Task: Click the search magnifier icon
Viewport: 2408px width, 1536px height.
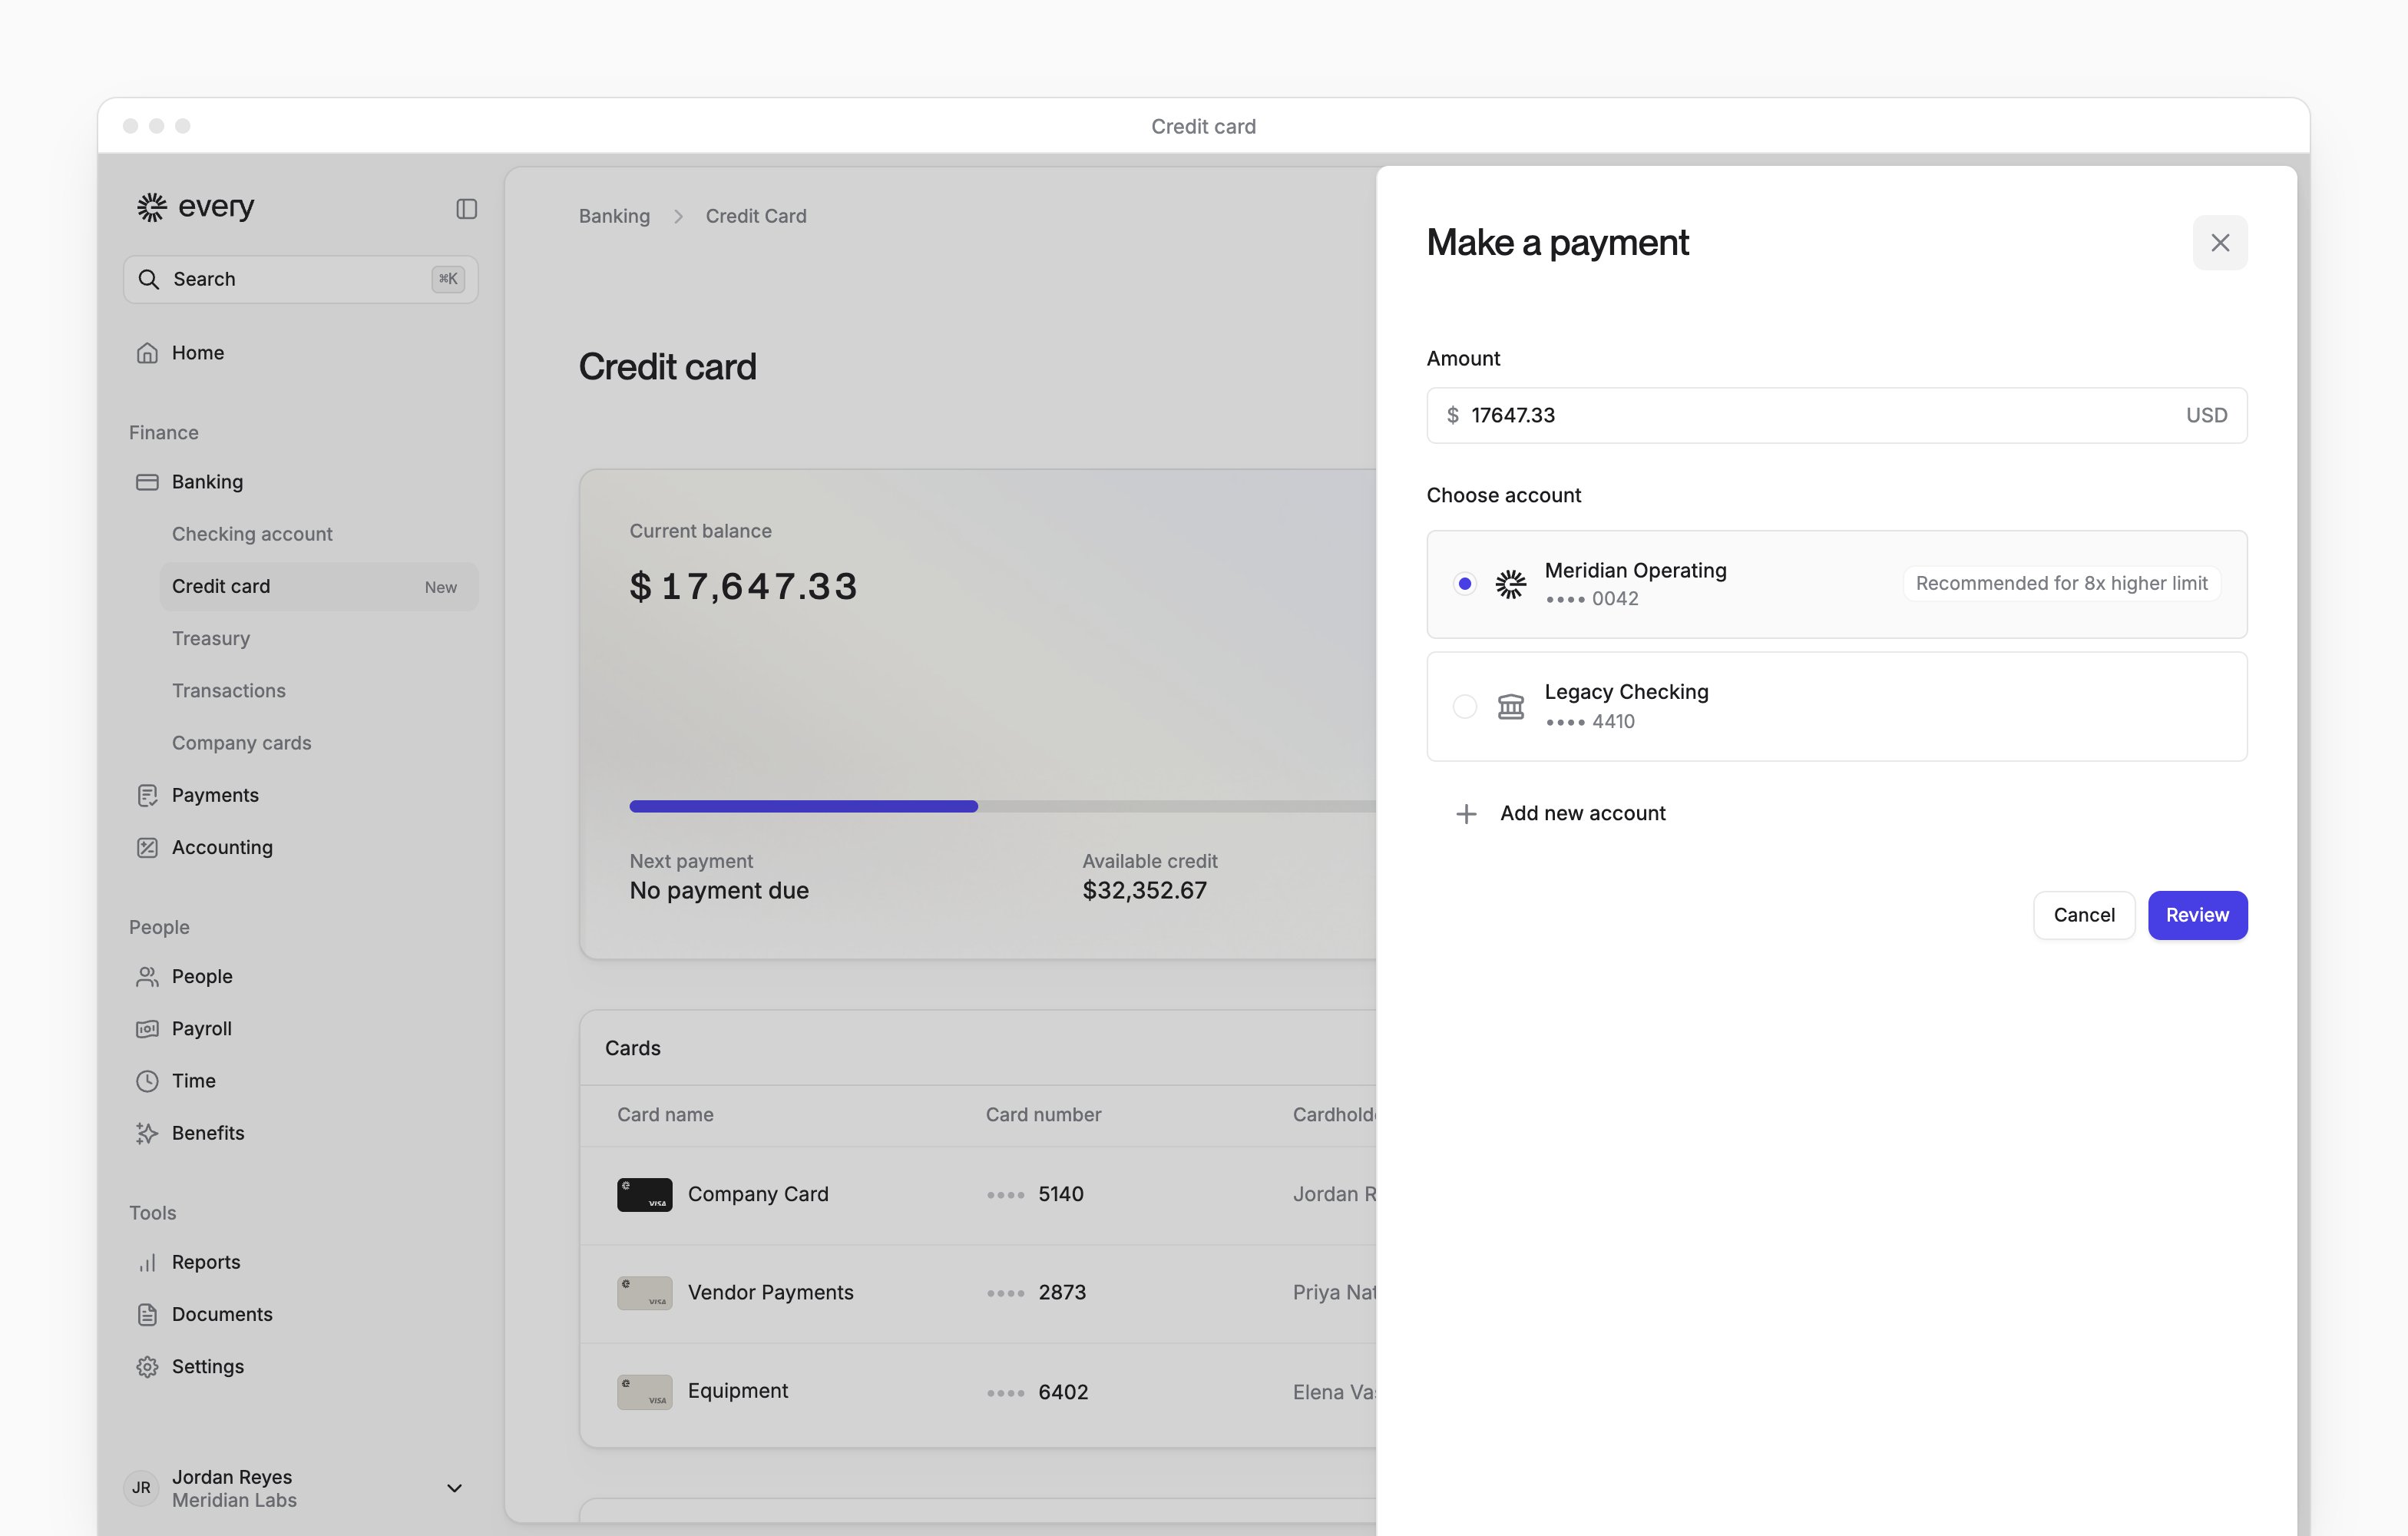Action: (149, 279)
